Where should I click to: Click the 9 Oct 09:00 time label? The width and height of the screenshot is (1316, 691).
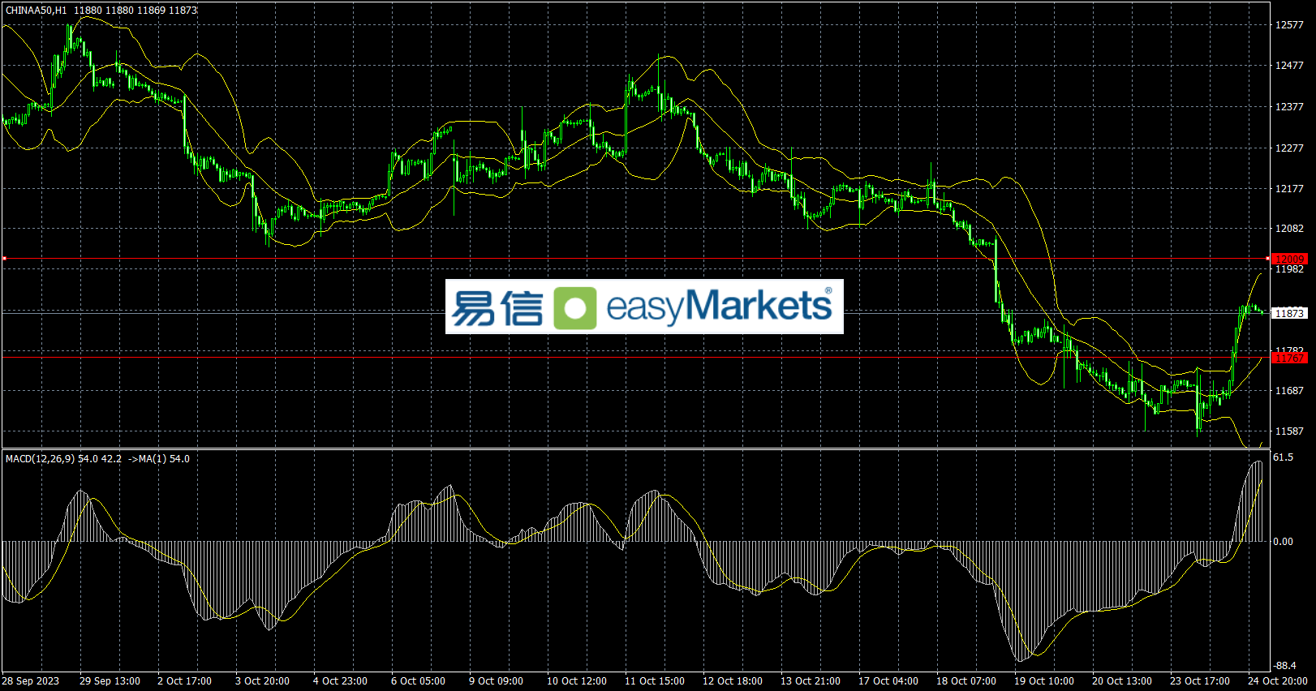point(496,681)
